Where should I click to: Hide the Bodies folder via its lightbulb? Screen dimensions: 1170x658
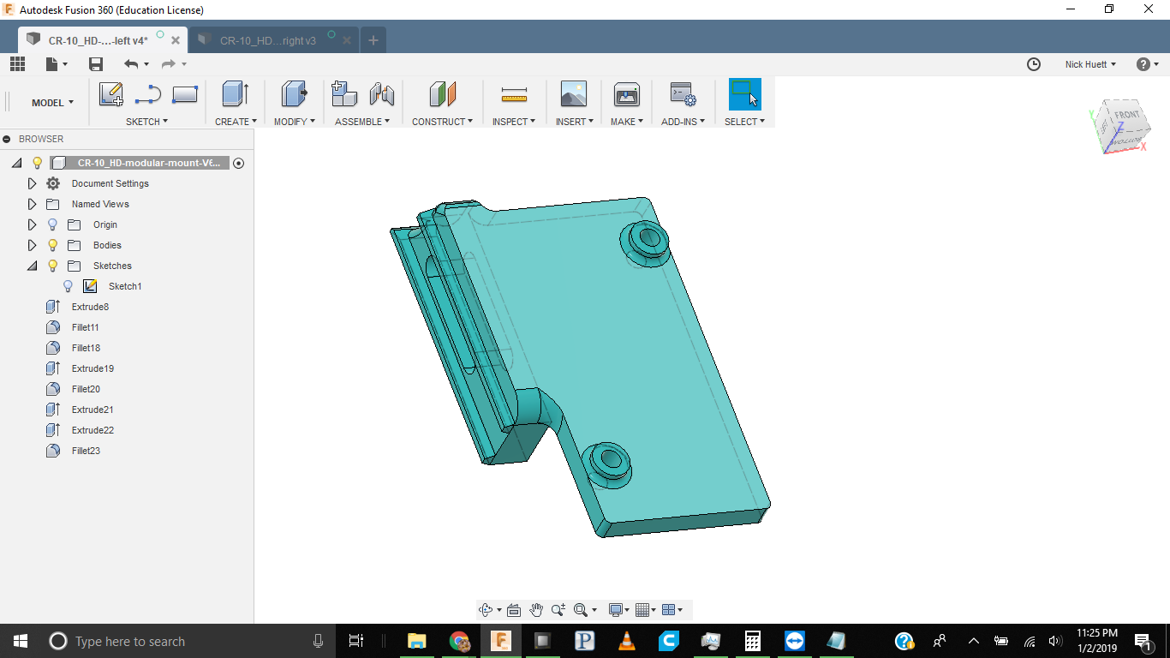pos(52,245)
